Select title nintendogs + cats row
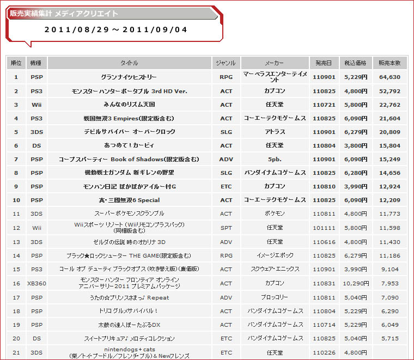This screenshot has height=360, width=414. tap(130, 352)
